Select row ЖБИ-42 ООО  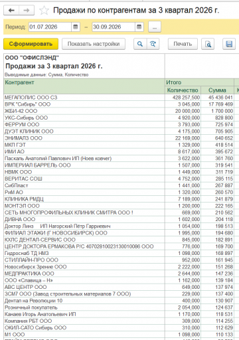click(x=84, y=111)
